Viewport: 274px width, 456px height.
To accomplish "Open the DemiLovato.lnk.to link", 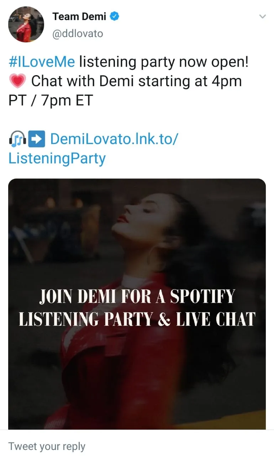I will [114, 139].
